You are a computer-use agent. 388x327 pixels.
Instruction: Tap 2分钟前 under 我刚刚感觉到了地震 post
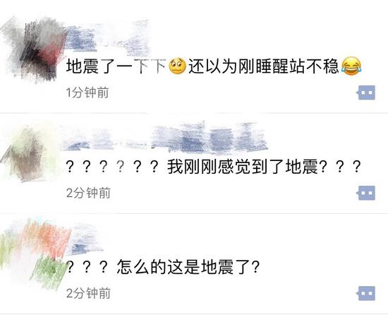coord(88,193)
